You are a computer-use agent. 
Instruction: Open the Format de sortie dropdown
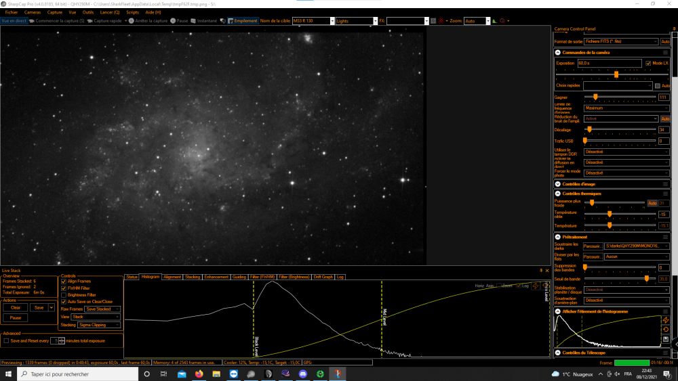[621, 41]
